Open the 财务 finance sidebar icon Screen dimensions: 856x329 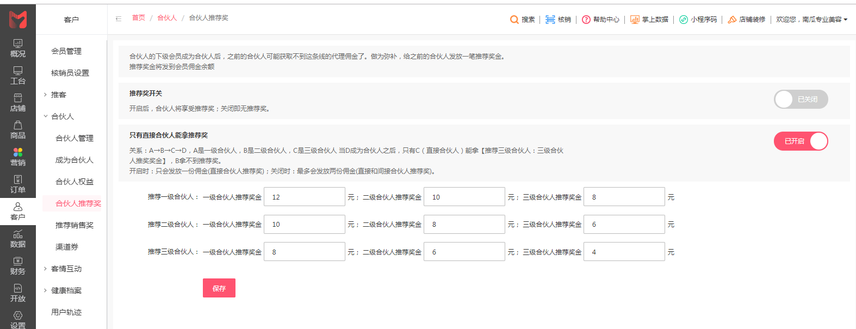pyautogui.click(x=18, y=266)
